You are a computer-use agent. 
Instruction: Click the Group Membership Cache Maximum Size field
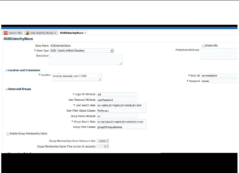pyautogui.click(x=101, y=141)
